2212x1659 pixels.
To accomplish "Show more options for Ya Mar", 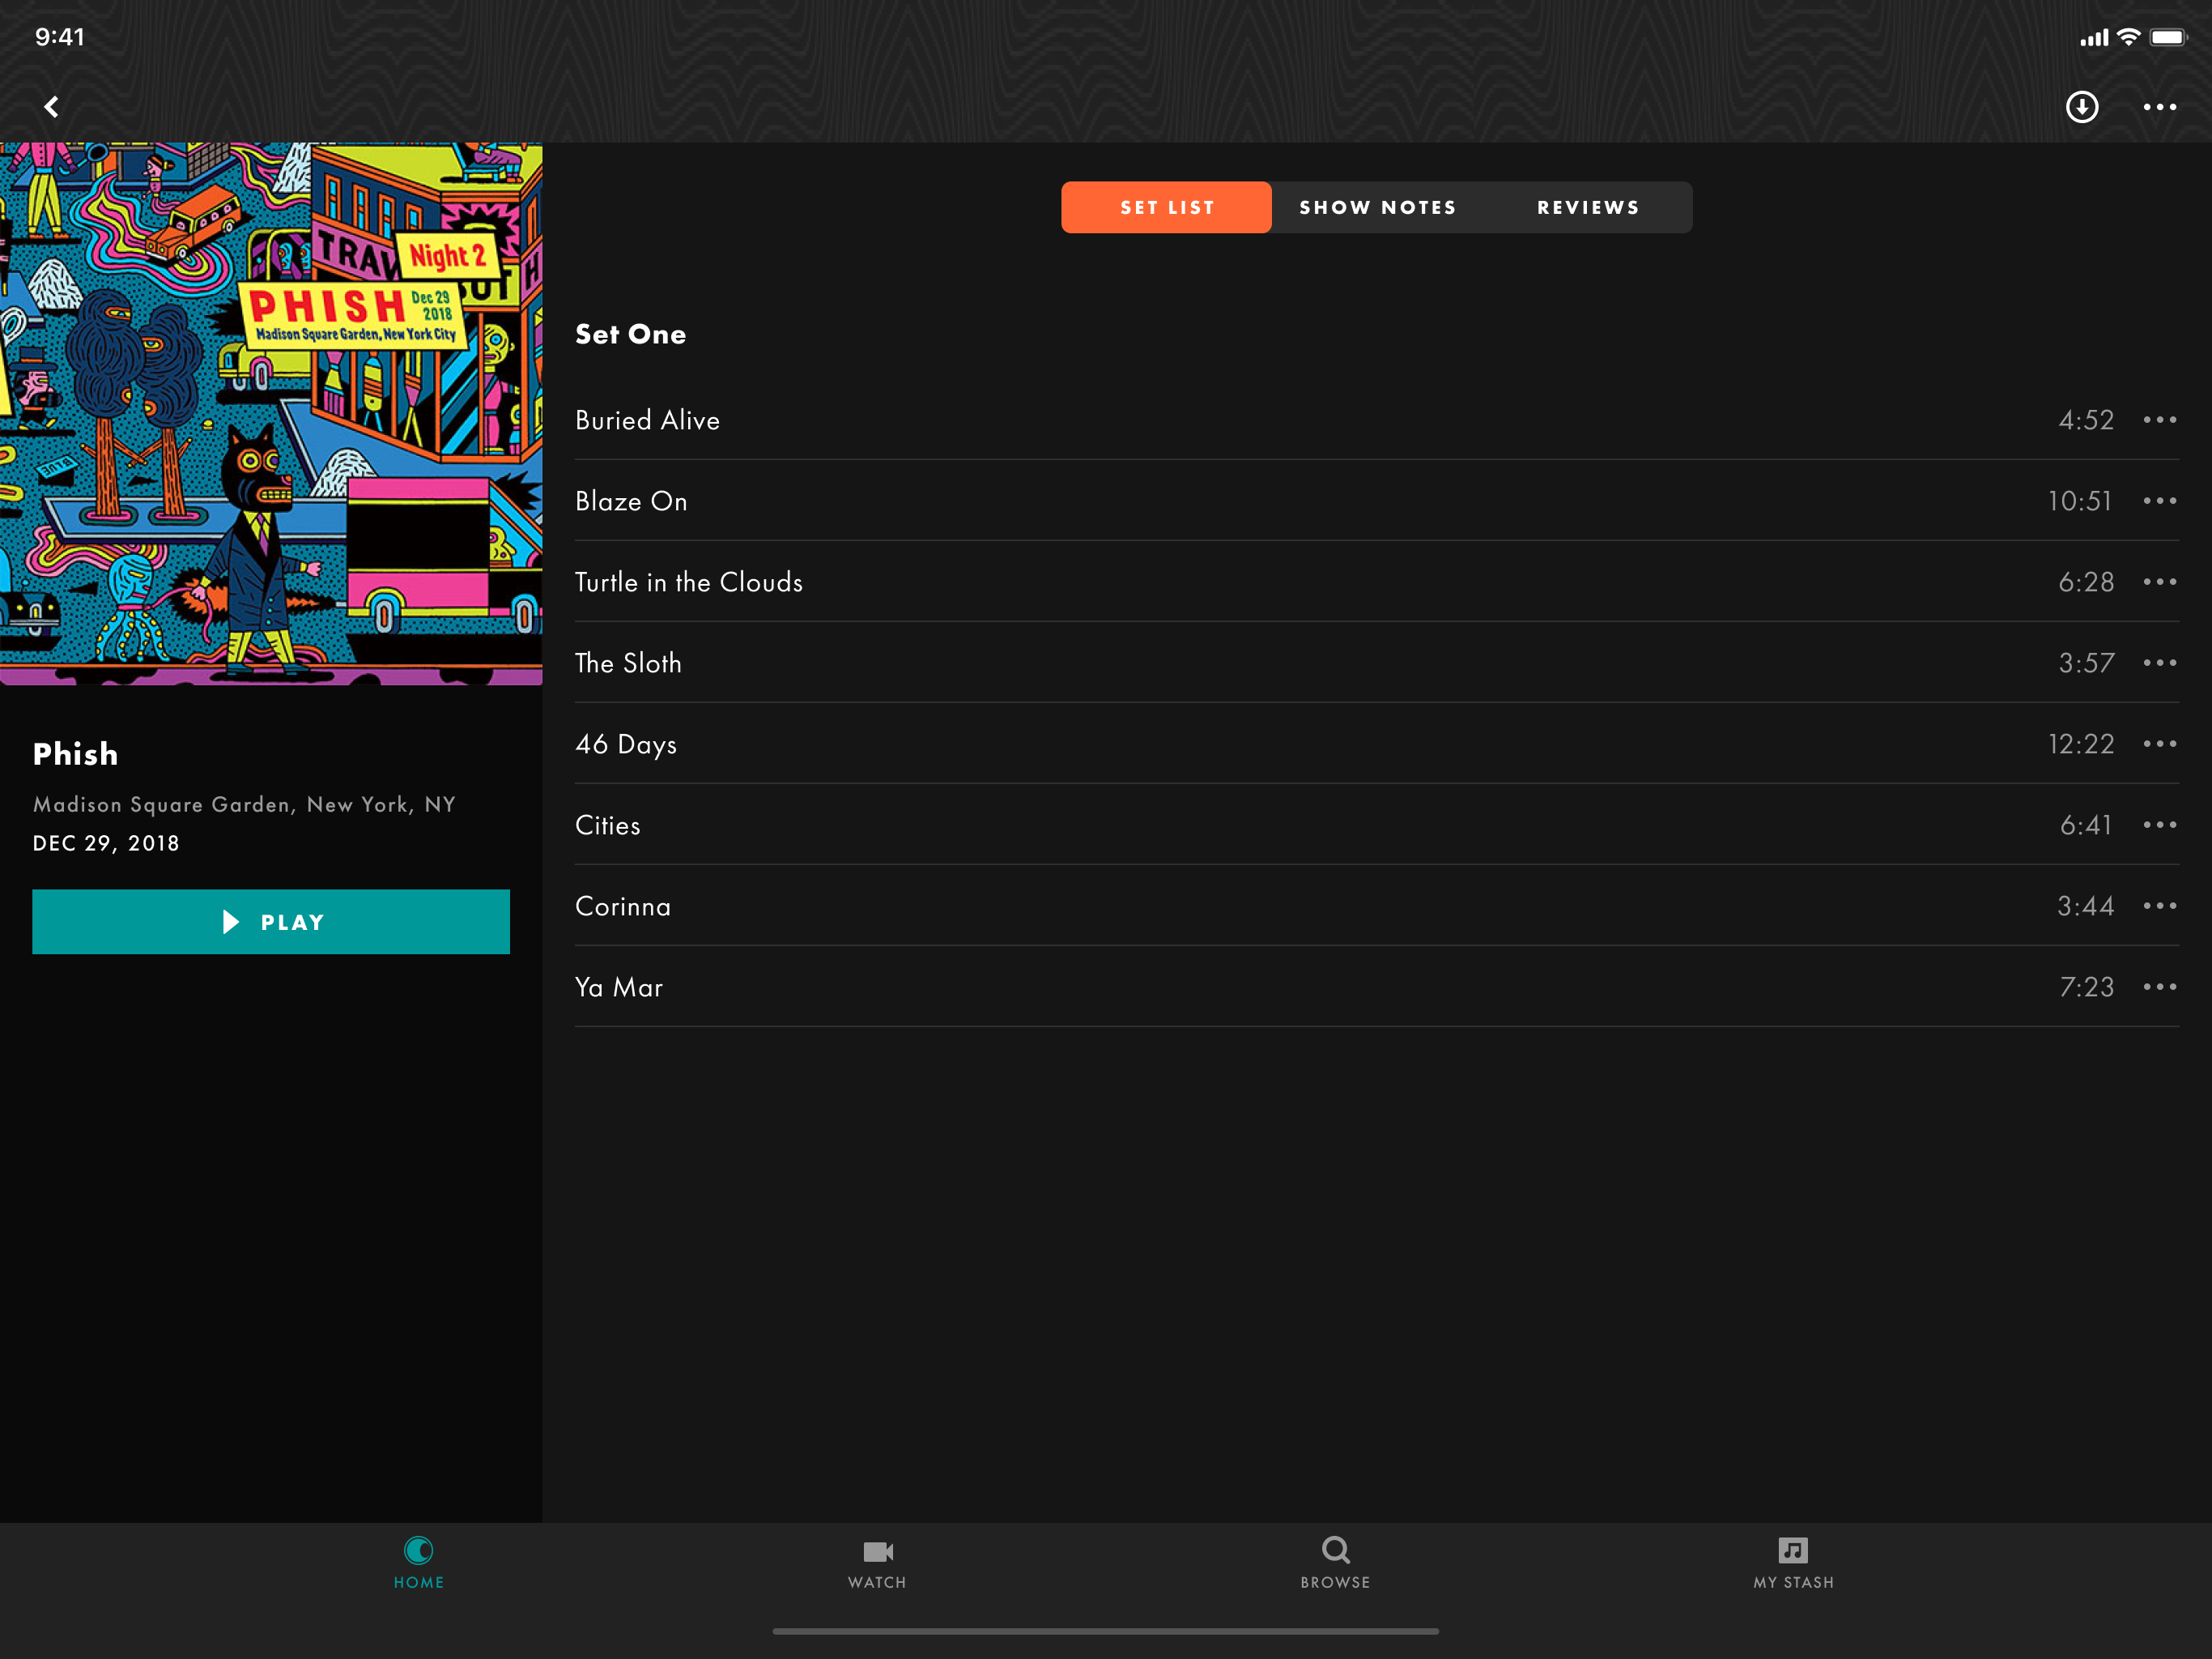I will point(2159,987).
